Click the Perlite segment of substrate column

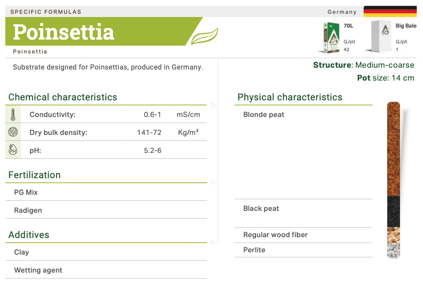(x=394, y=250)
